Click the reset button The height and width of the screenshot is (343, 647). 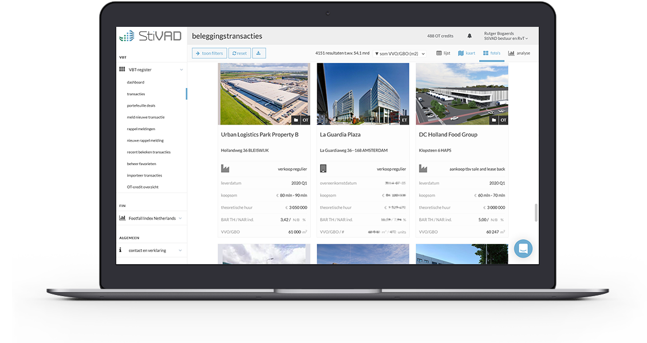(239, 53)
